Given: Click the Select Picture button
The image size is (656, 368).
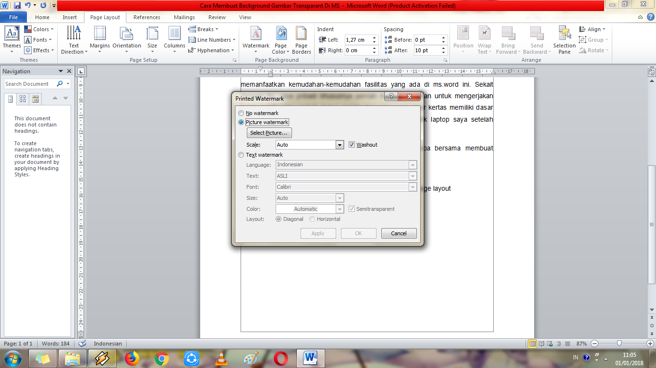Looking at the screenshot, I should (x=269, y=133).
